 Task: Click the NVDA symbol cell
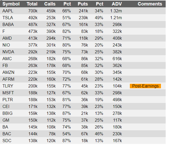(8, 52)
